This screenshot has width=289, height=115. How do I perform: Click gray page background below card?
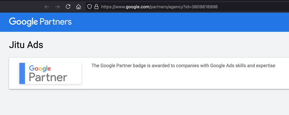click(x=144, y=103)
